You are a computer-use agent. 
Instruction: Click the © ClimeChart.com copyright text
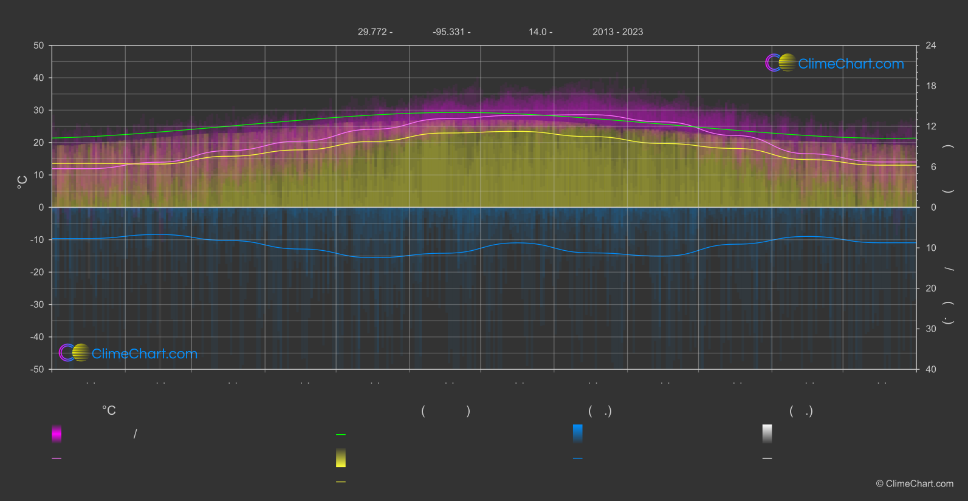click(915, 483)
